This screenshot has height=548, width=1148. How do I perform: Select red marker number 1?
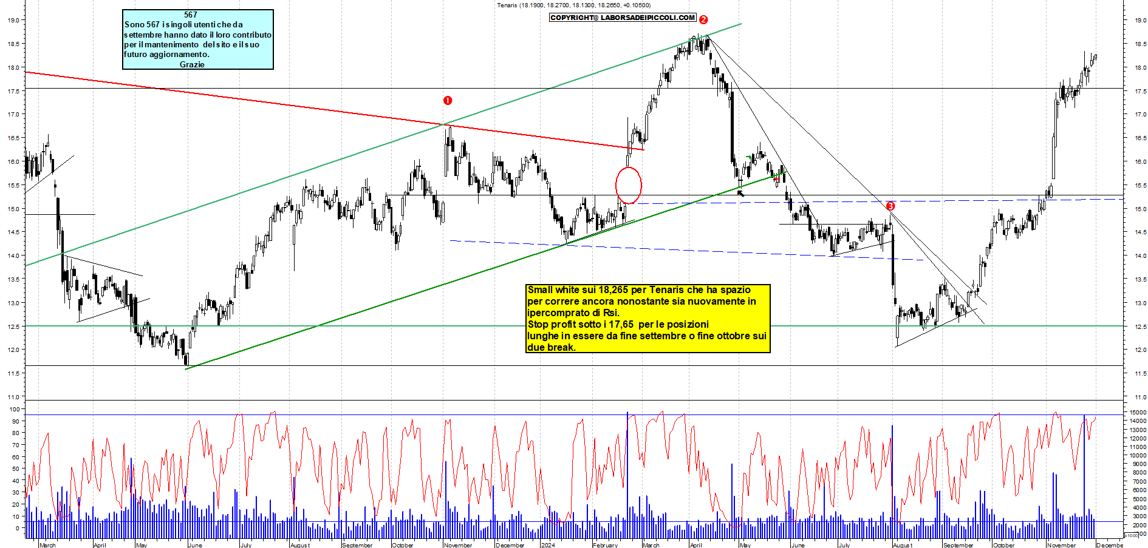click(448, 101)
